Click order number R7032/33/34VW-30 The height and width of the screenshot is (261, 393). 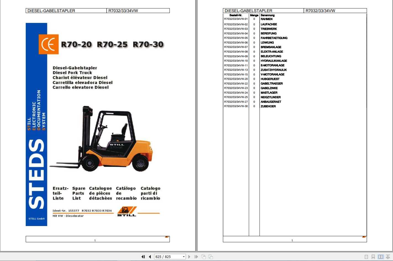[236, 106]
